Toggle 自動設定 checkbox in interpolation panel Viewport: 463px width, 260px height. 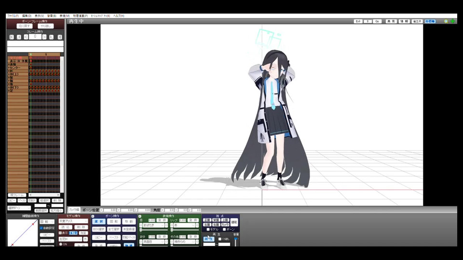click(41, 228)
